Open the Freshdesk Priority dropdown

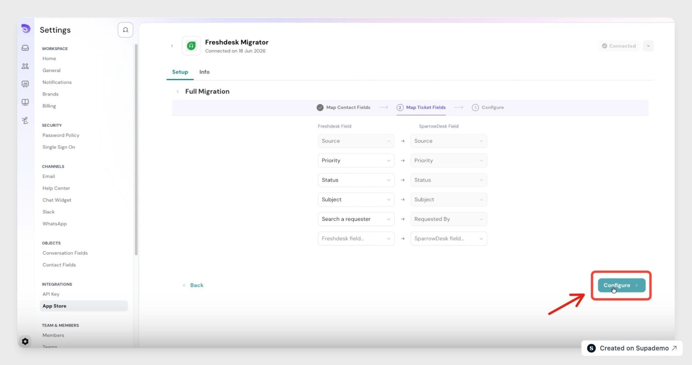coord(356,161)
